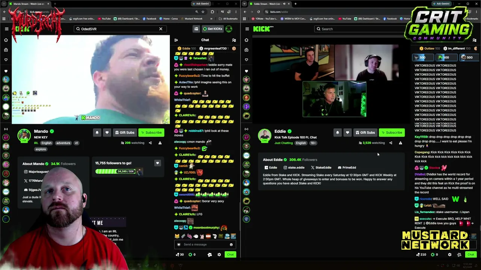Subscribe to Mando's channel

151,132
